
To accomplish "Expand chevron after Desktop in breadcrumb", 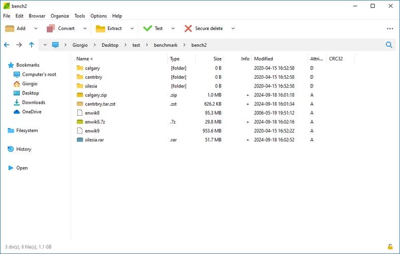I will (x=125, y=45).
